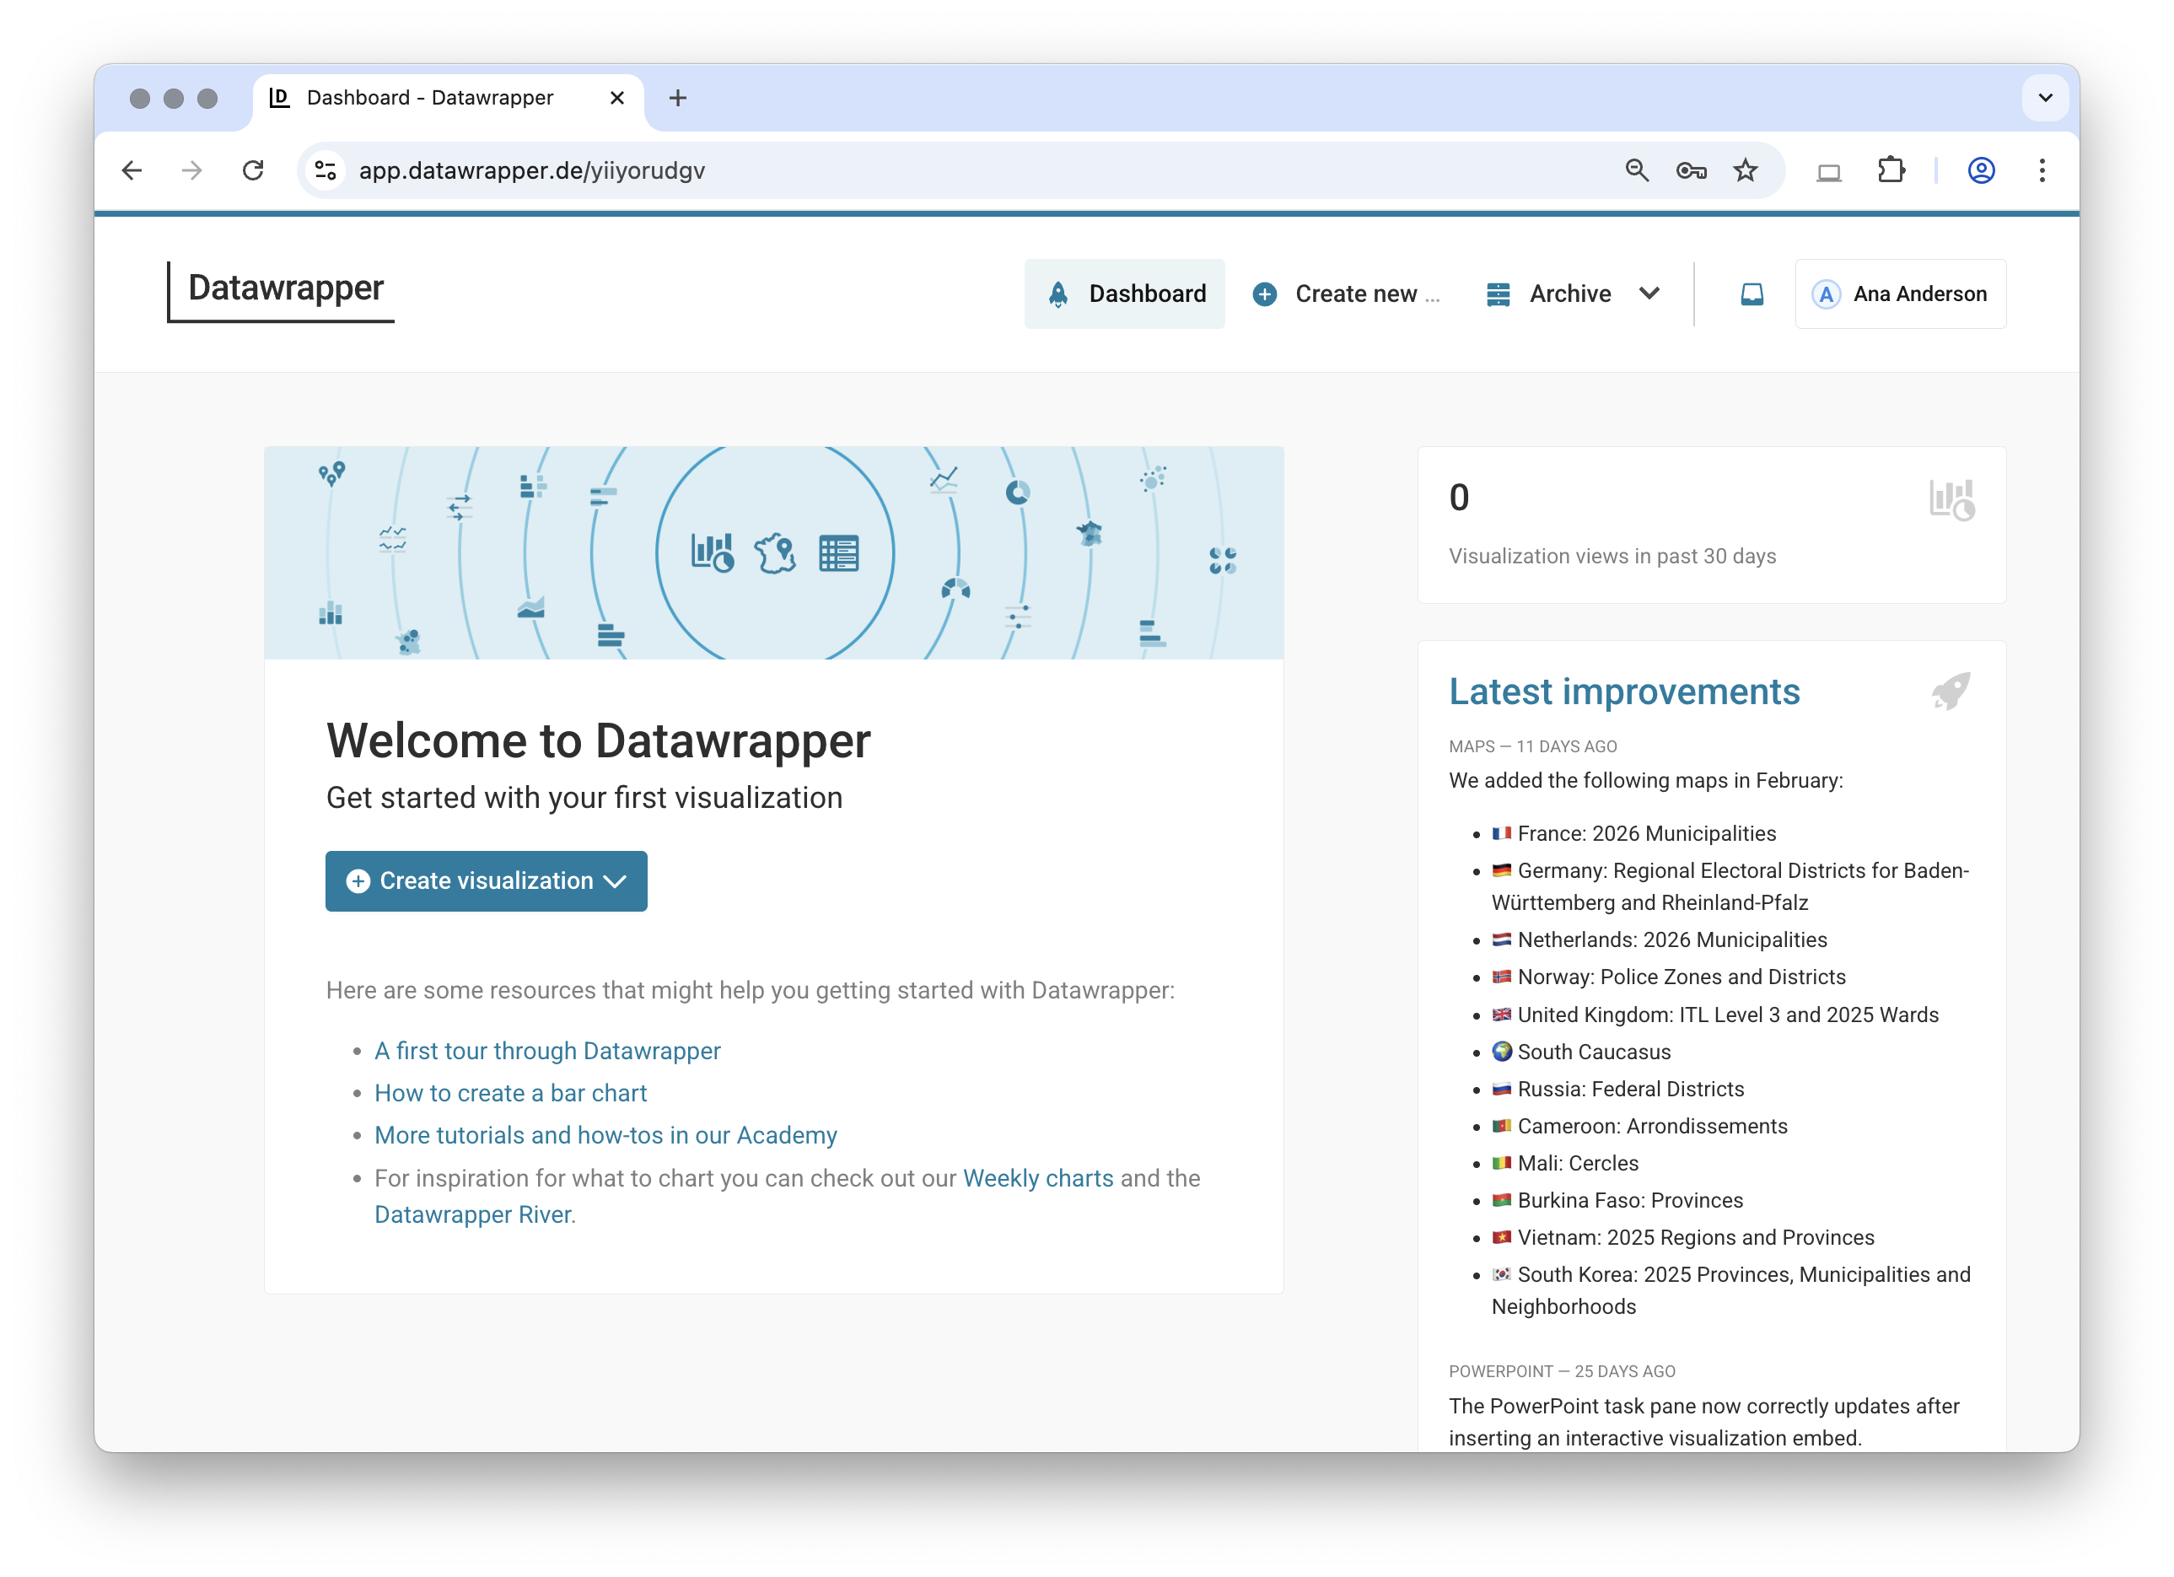2174x1577 pixels.
Task: Open Create visualization dropdown button
Action: (x=486, y=881)
